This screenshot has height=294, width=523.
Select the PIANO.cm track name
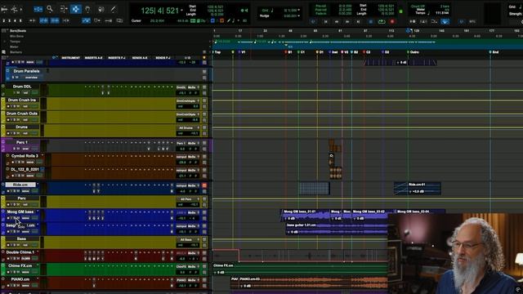pyautogui.click(x=20, y=279)
